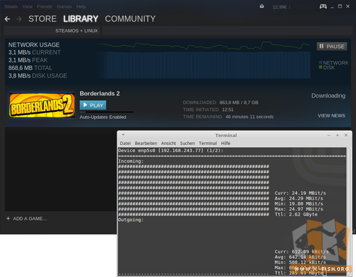Viewport: 356px width, 277px height.
Task: Close the Terminal window
Action: coord(346,135)
